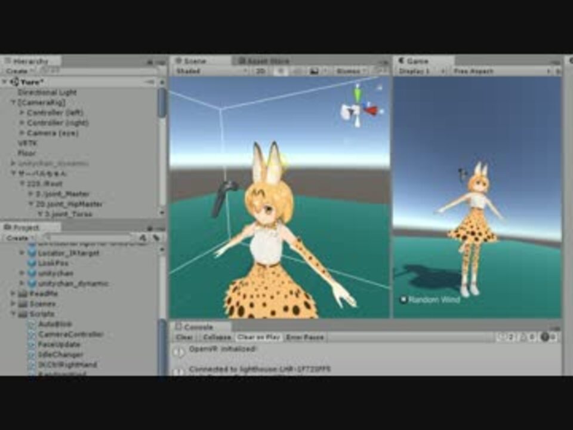Switch to the Hierarchy tab
Image resolution: width=573 pixels, height=430 pixels.
(30, 61)
